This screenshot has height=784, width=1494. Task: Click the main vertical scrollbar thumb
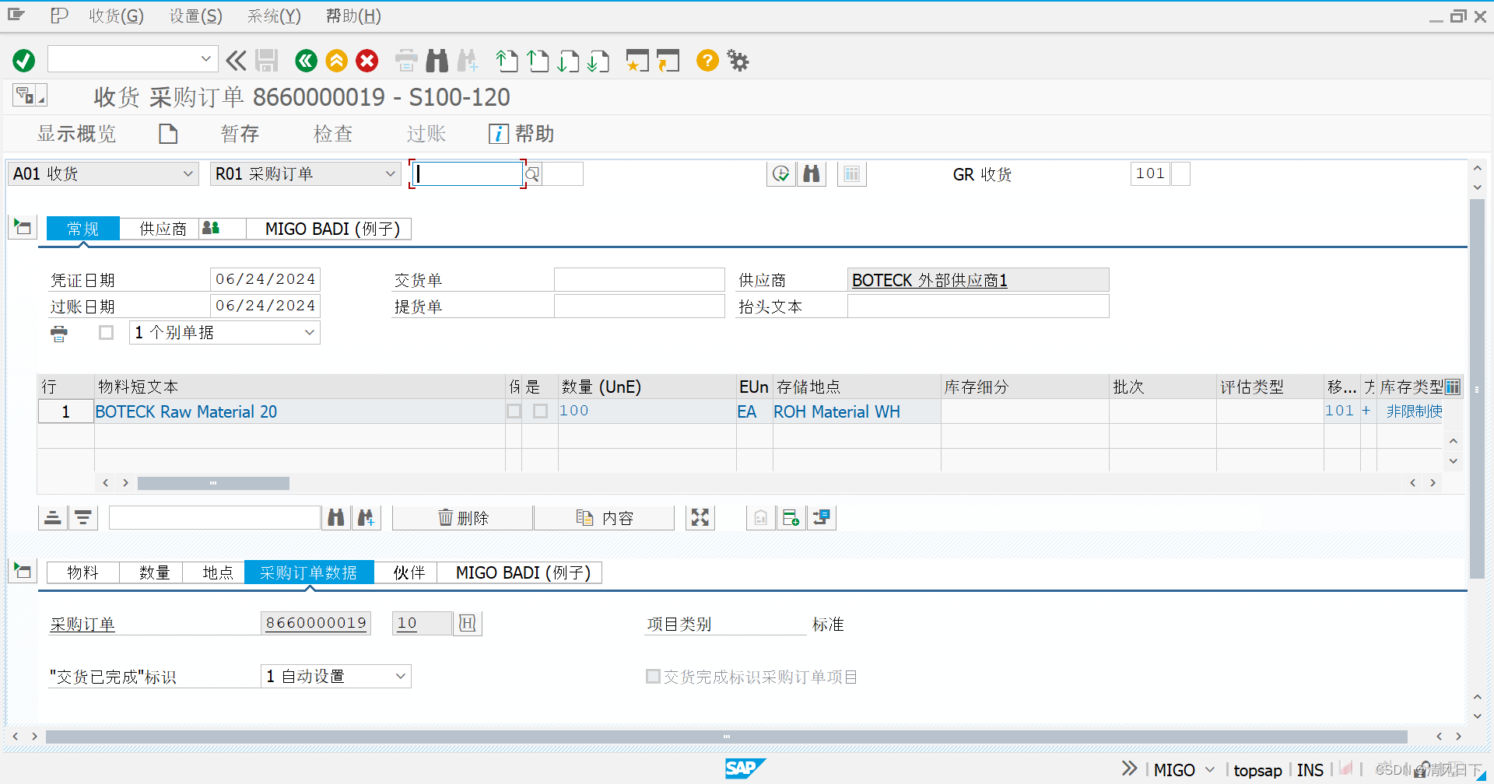point(1477,388)
